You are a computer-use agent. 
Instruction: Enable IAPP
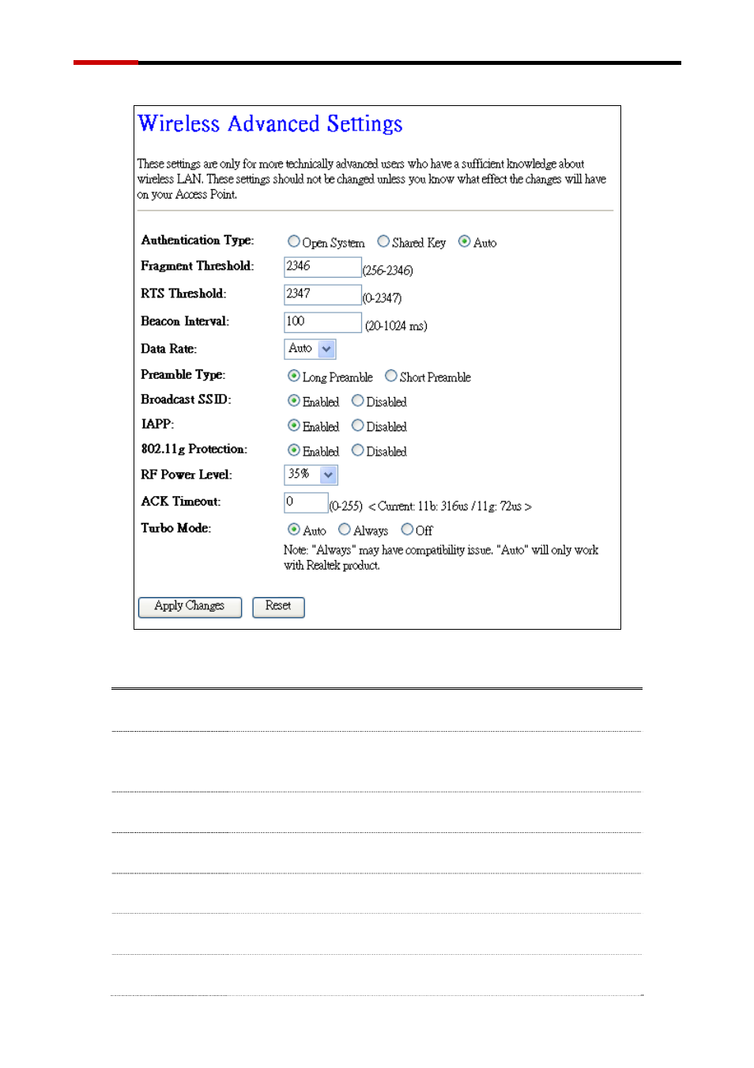[x=294, y=425]
